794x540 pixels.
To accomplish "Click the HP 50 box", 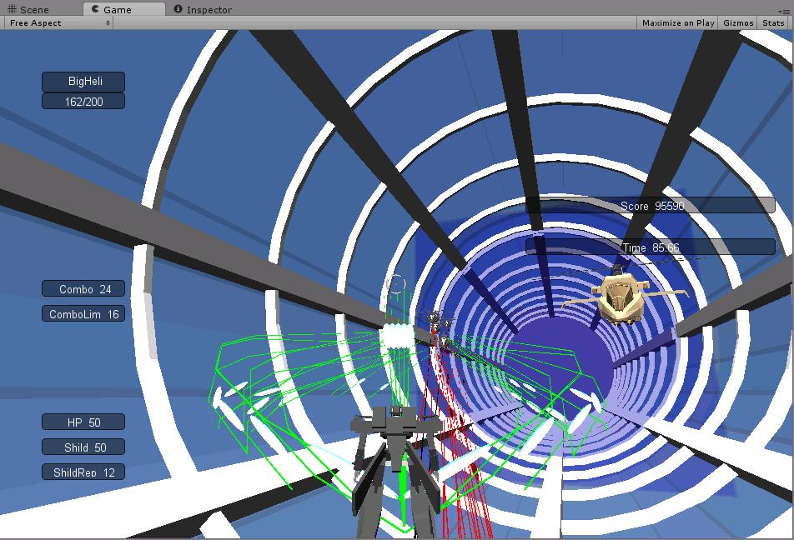I will point(83,422).
